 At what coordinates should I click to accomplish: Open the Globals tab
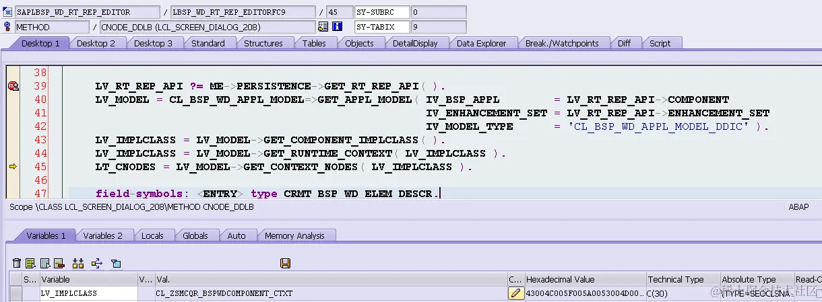[x=195, y=235]
